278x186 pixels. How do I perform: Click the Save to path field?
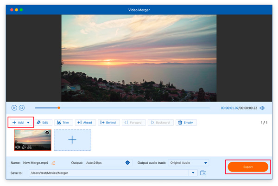109,173
